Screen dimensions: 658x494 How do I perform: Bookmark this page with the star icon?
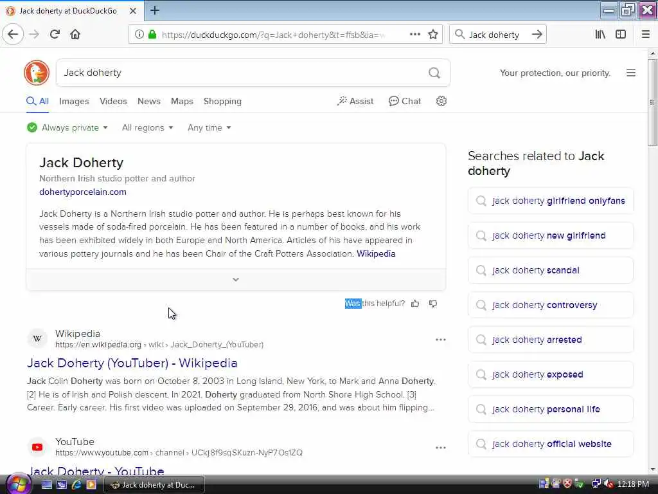(x=433, y=35)
